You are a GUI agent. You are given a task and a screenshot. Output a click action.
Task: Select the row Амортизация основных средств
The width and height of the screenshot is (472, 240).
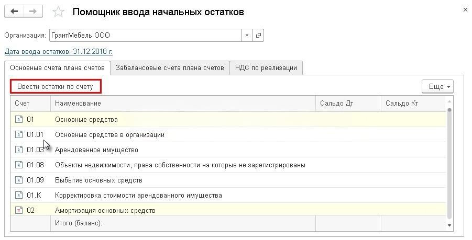pos(228,210)
